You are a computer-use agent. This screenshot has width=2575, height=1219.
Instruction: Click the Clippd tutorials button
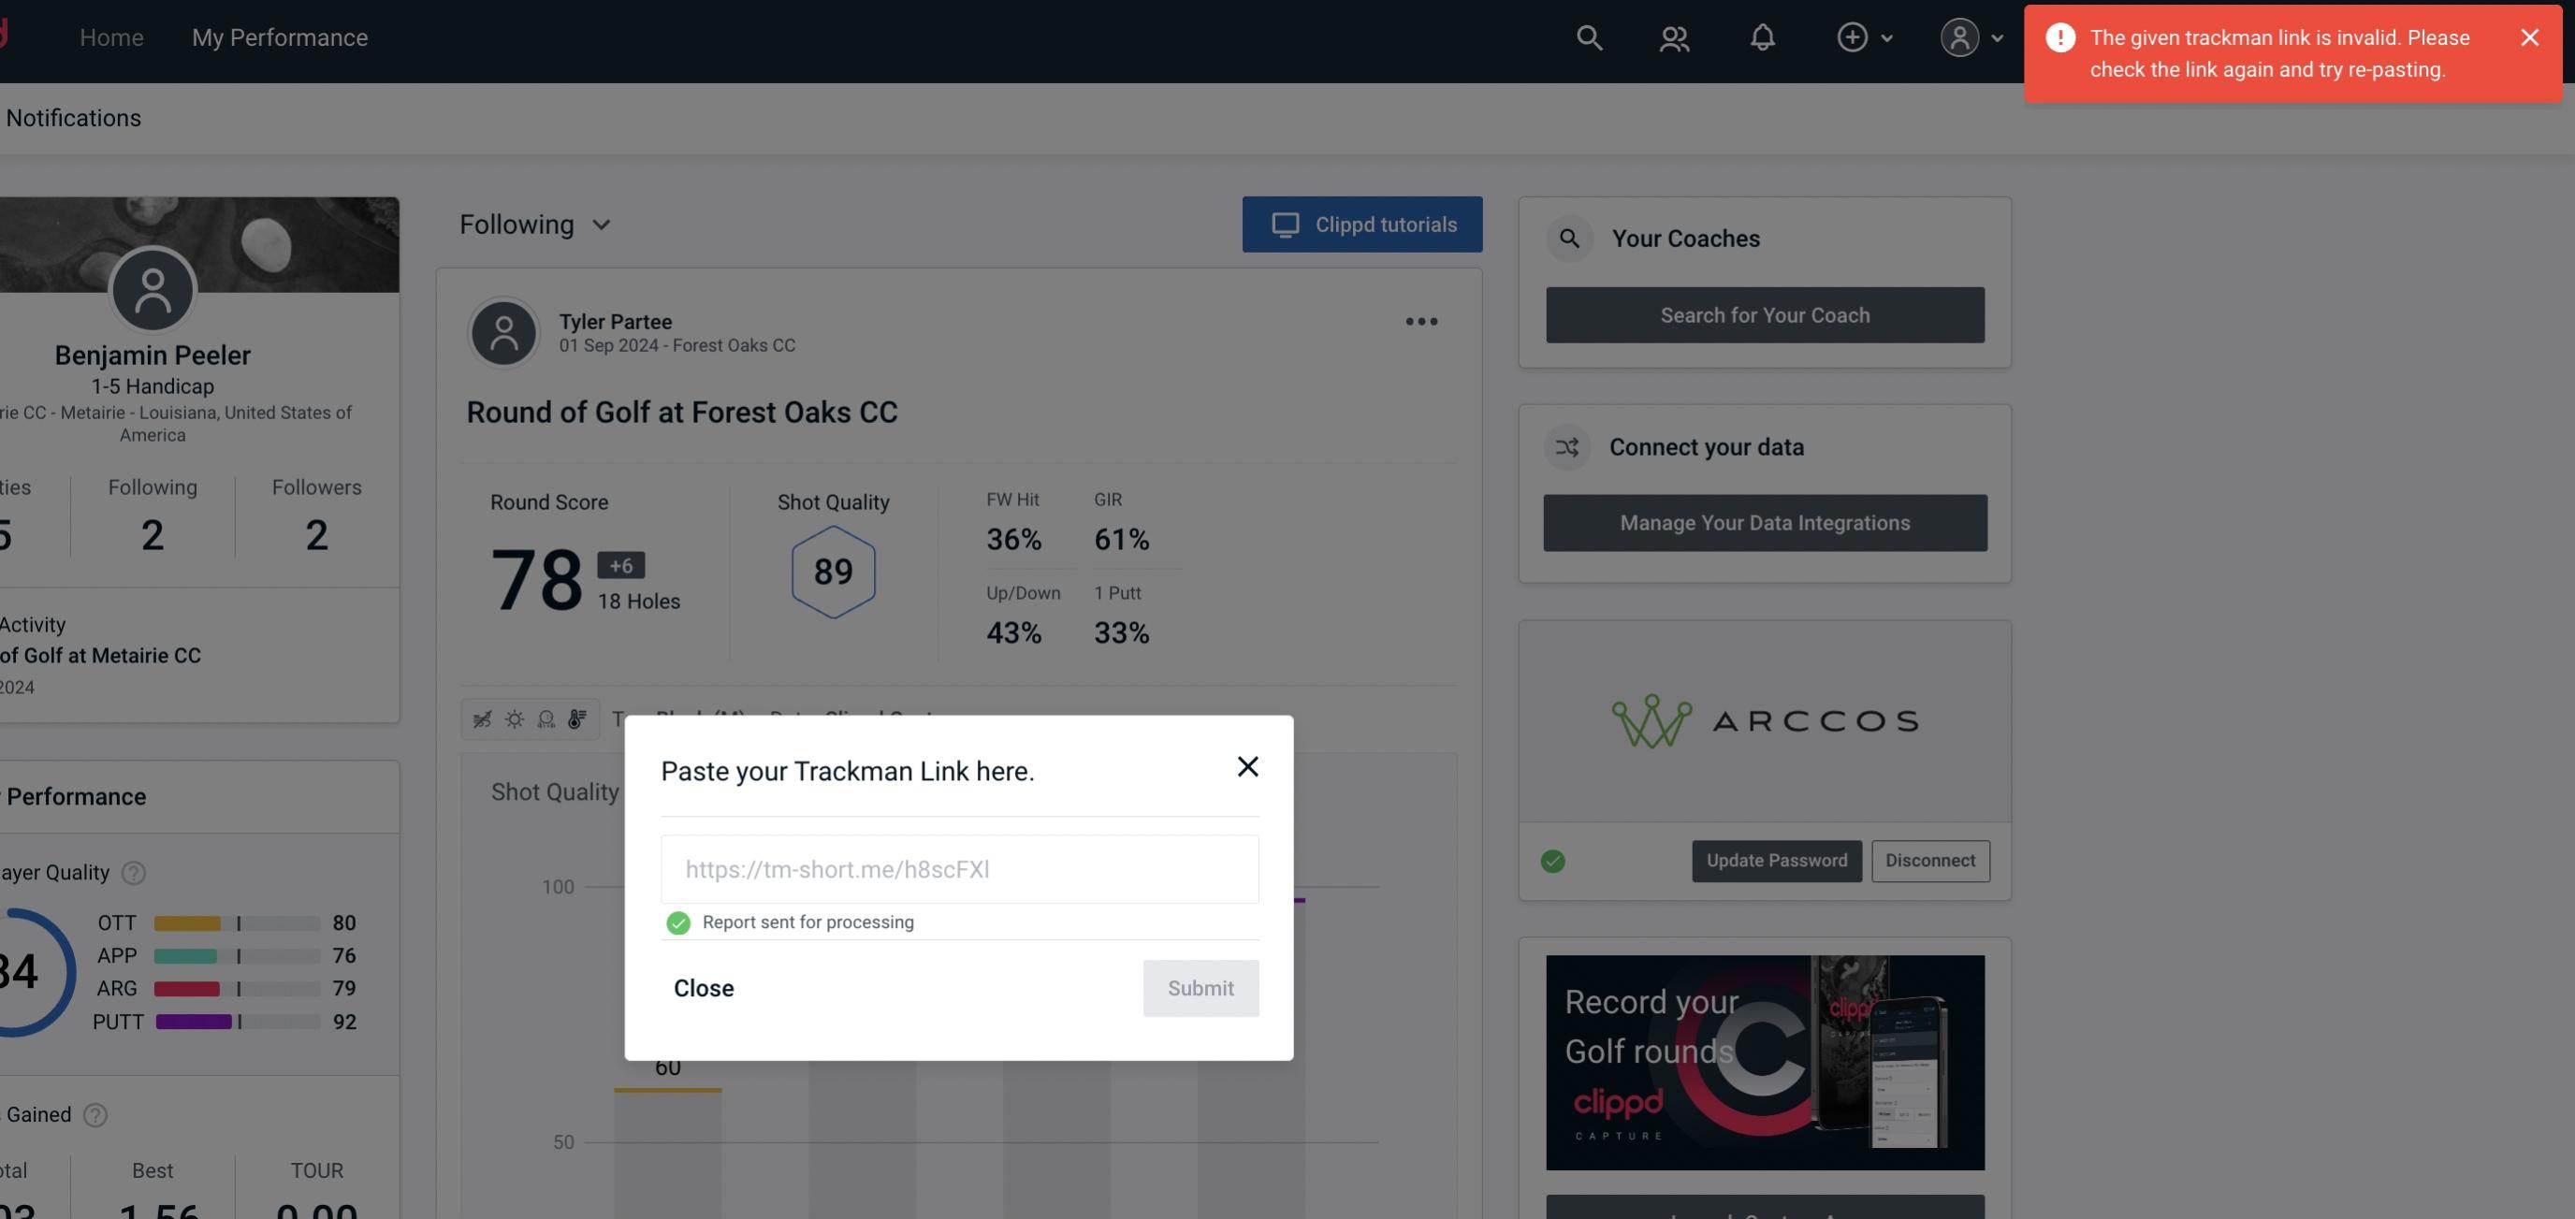[1363, 224]
